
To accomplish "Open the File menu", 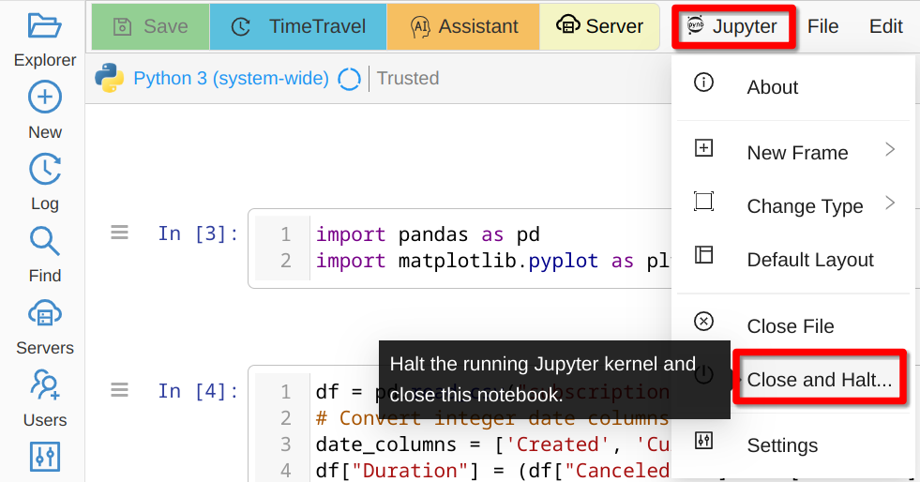I will click(822, 26).
